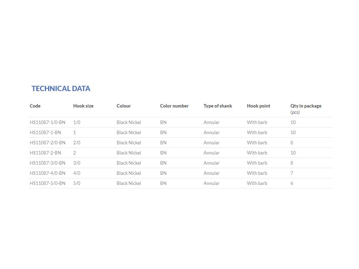Click code HS11087-5/0-BN
The height and width of the screenshot is (269, 359).
click(x=48, y=183)
